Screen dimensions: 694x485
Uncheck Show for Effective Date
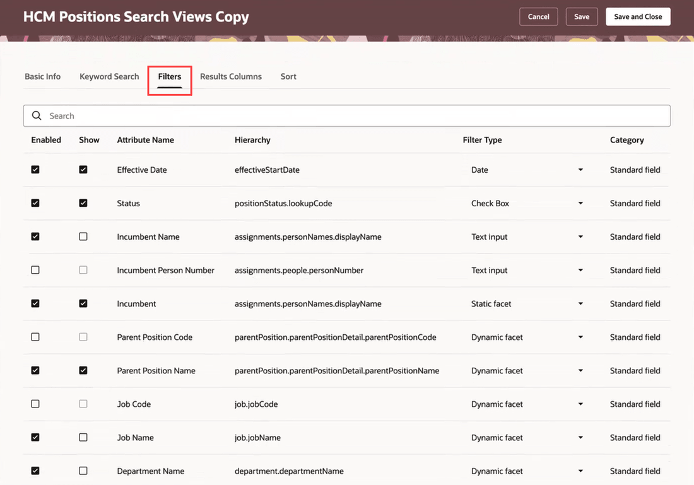click(83, 170)
